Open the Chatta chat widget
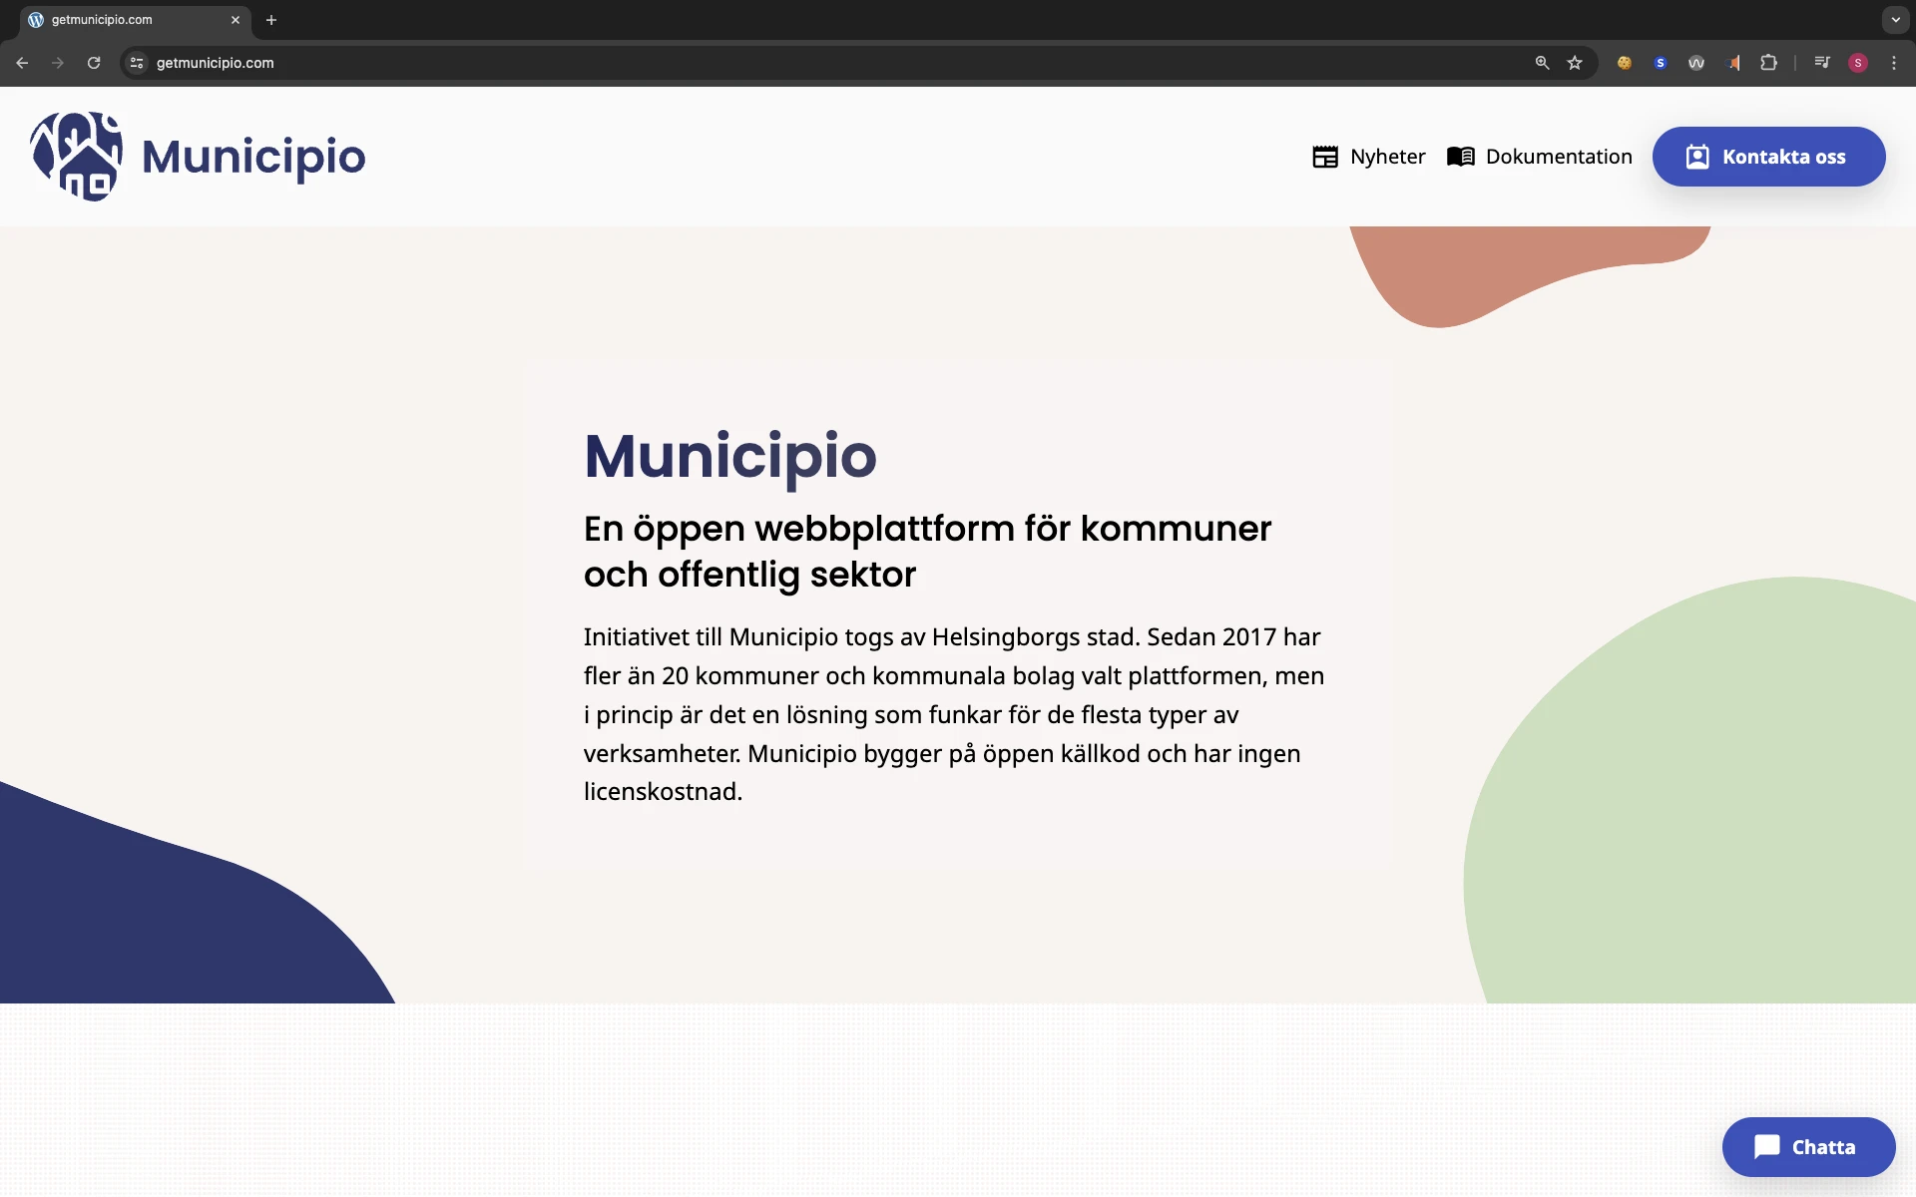1916x1197 pixels. (1808, 1147)
